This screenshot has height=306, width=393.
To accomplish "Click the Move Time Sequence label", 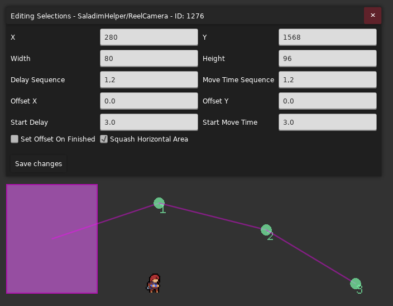I will click(238, 79).
